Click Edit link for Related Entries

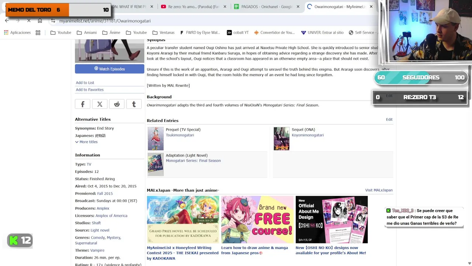point(389,119)
